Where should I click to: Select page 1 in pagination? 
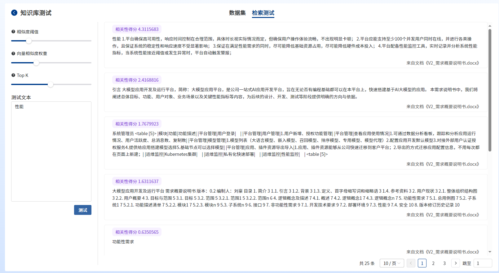(x=422, y=263)
